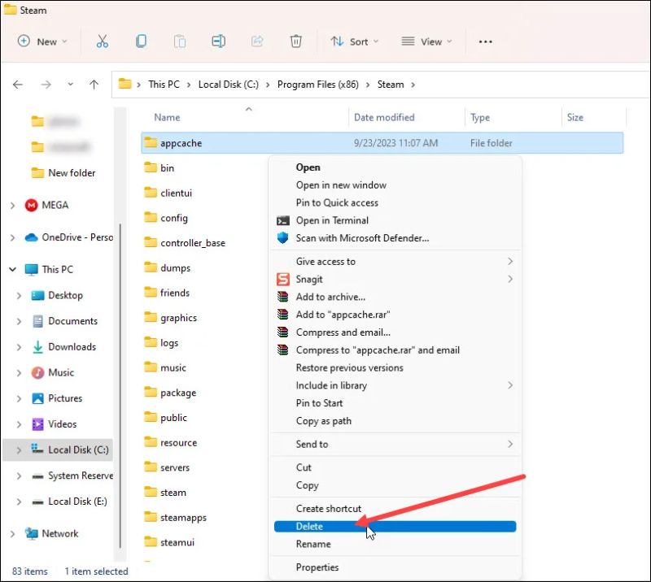This screenshot has height=582, width=651.
Task: Click the trash Delete icon in toolbar
Action: (295, 41)
